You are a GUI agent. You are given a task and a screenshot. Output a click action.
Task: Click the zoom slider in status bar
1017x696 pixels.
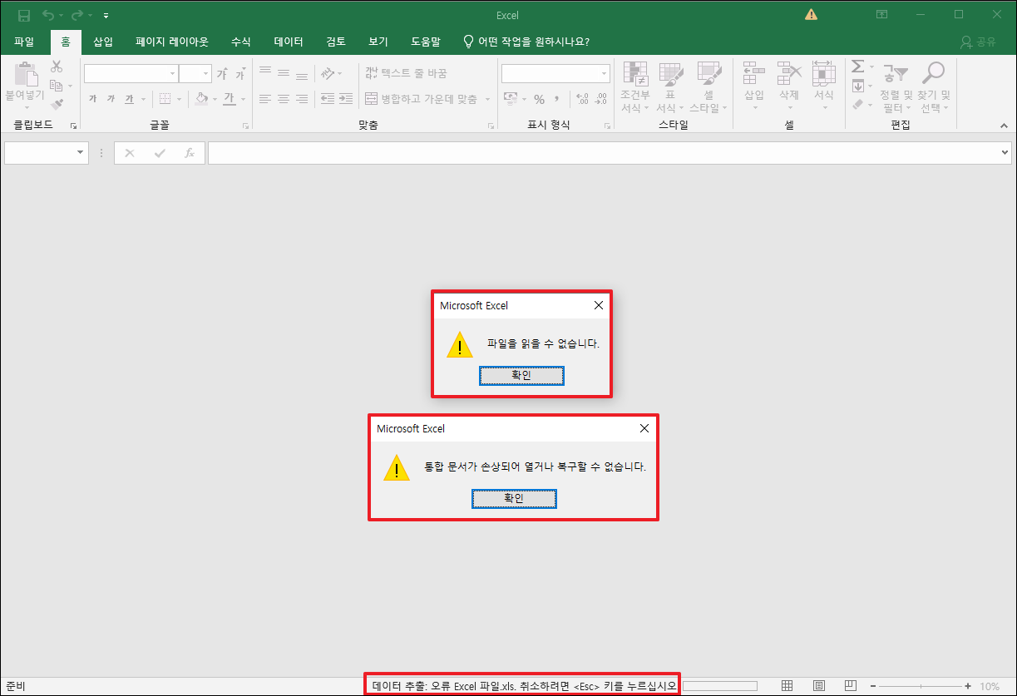click(921, 686)
